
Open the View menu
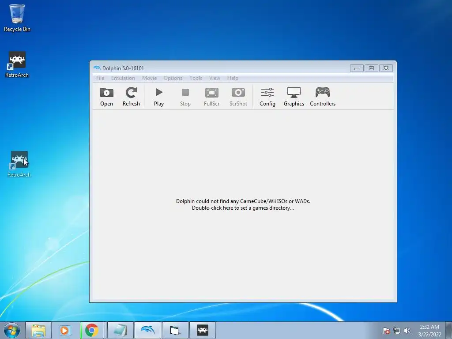215,78
